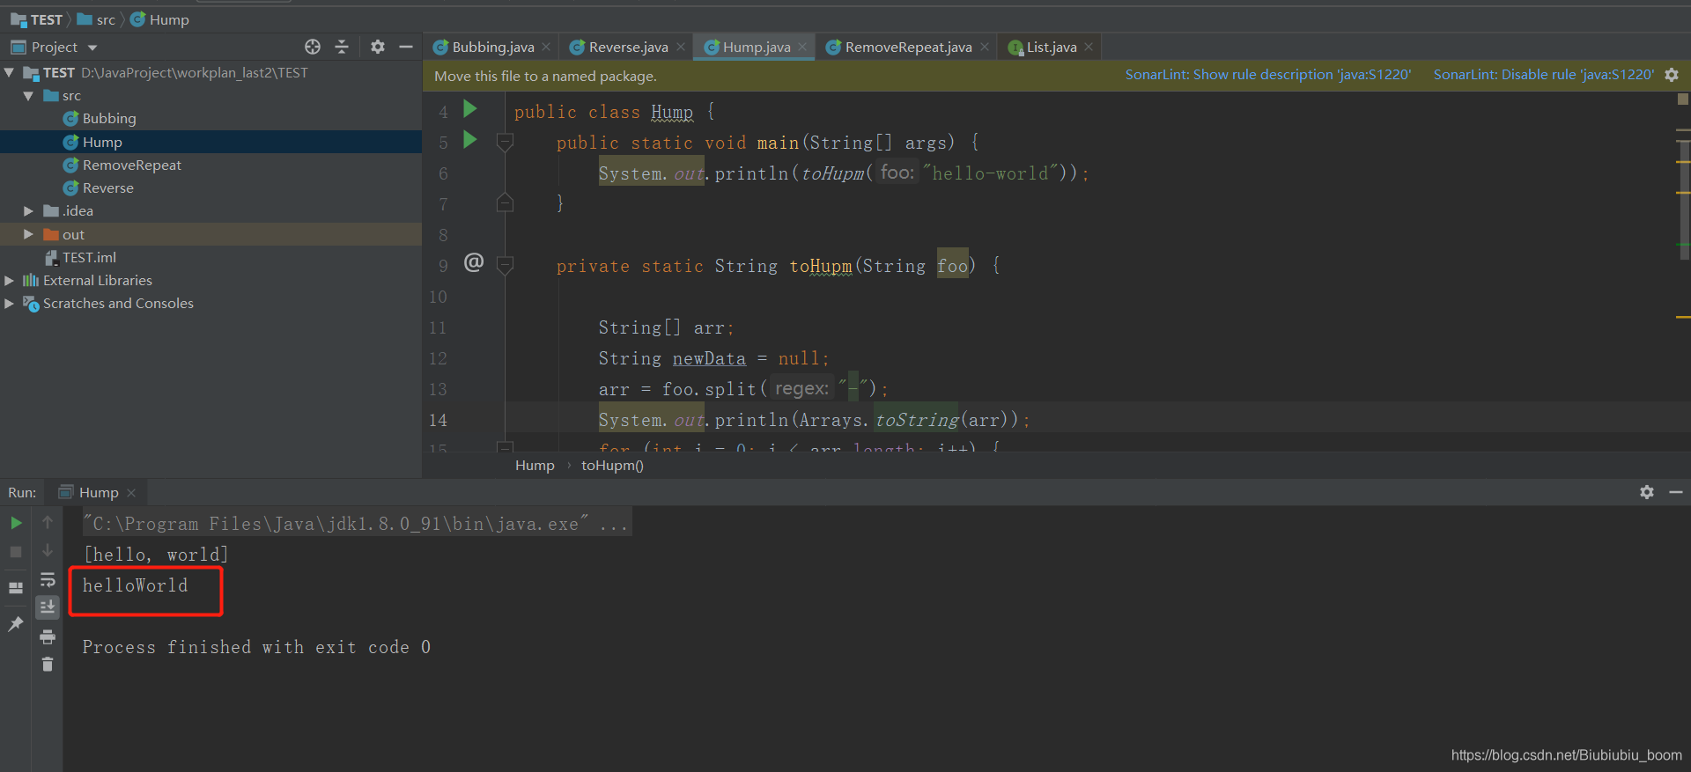The width and height of the screenshot is (1691, 772).
Task: Click the up stack trace arrow
Action: click(48, 523)
